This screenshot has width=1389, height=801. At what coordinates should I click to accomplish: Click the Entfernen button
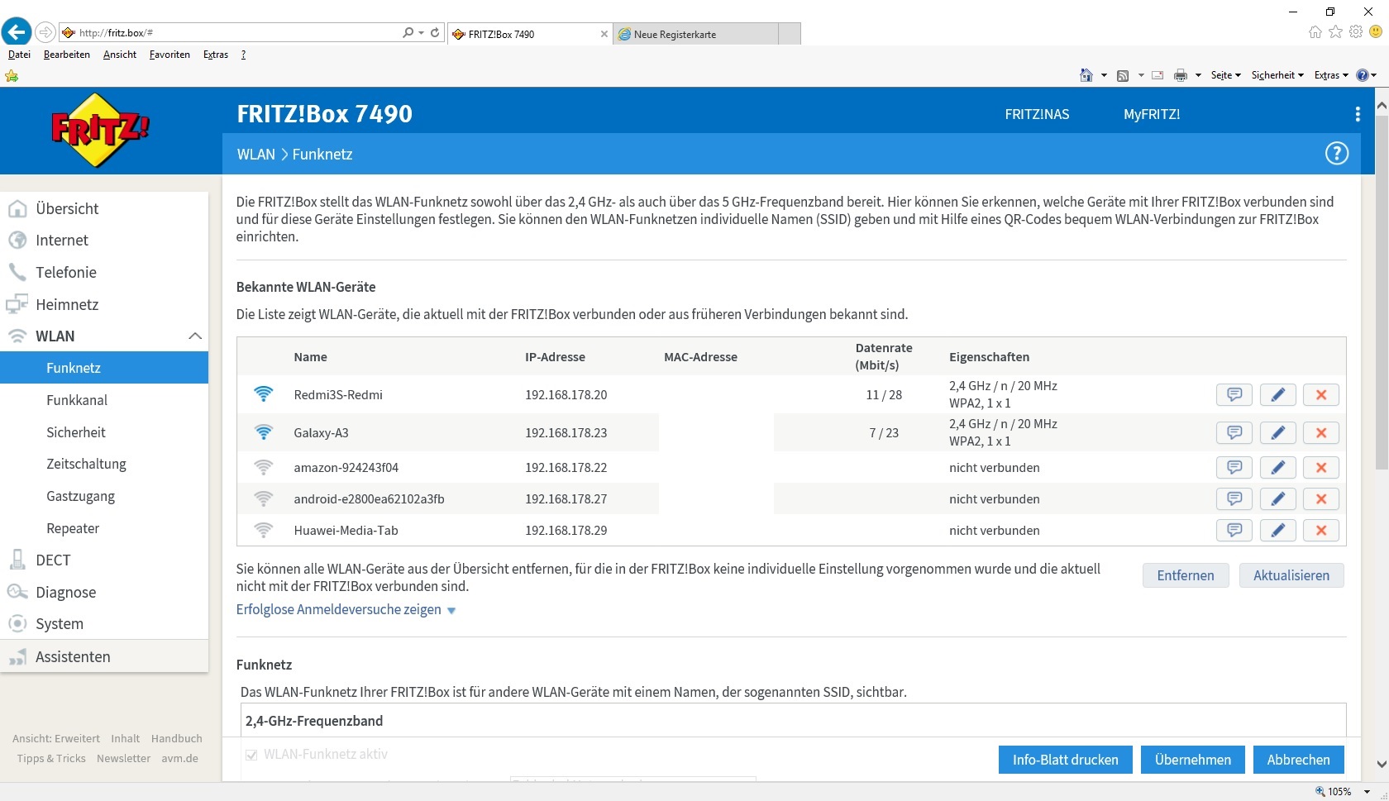(1186, 575)
